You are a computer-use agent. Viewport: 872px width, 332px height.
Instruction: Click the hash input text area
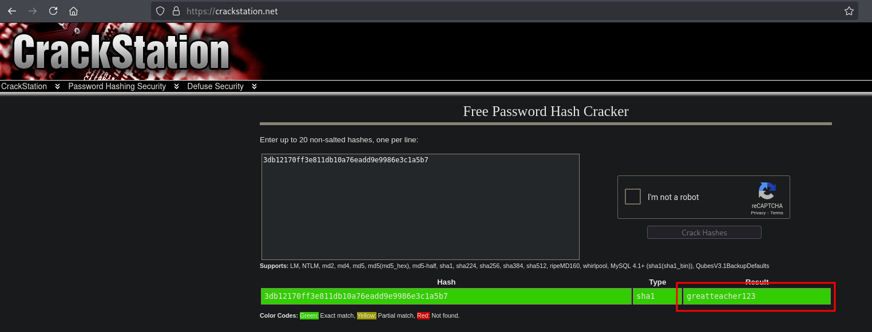tap(420, 207)
